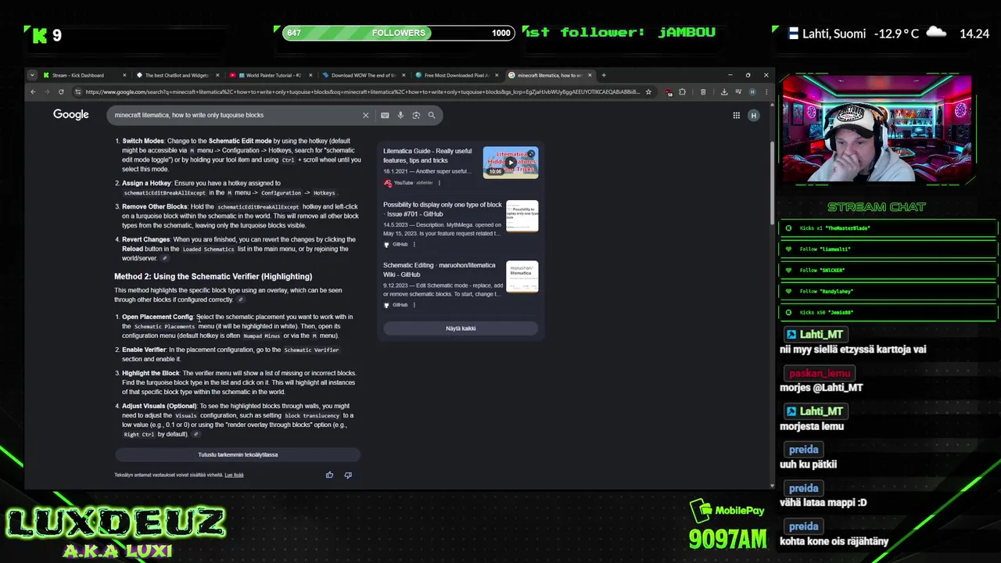This screenshot has width=1001, height=563.
Task: Submit search with the magnifier icon
Action: (x=431, y=115)
